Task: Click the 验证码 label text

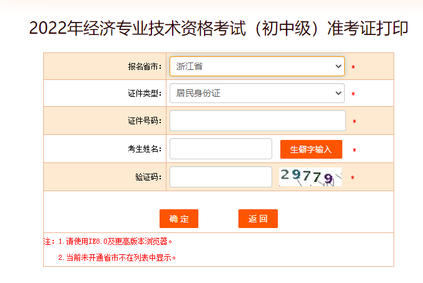Action: [148, 177]
